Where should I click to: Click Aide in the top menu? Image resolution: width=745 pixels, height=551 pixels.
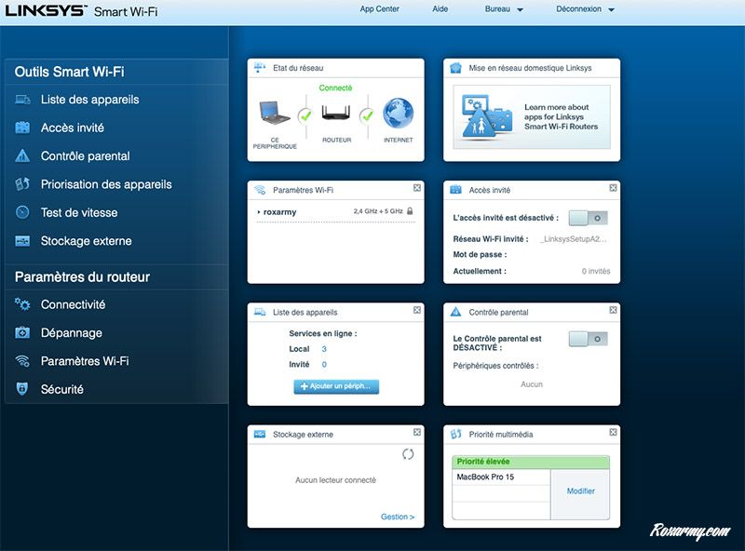[x=440, y=9]
